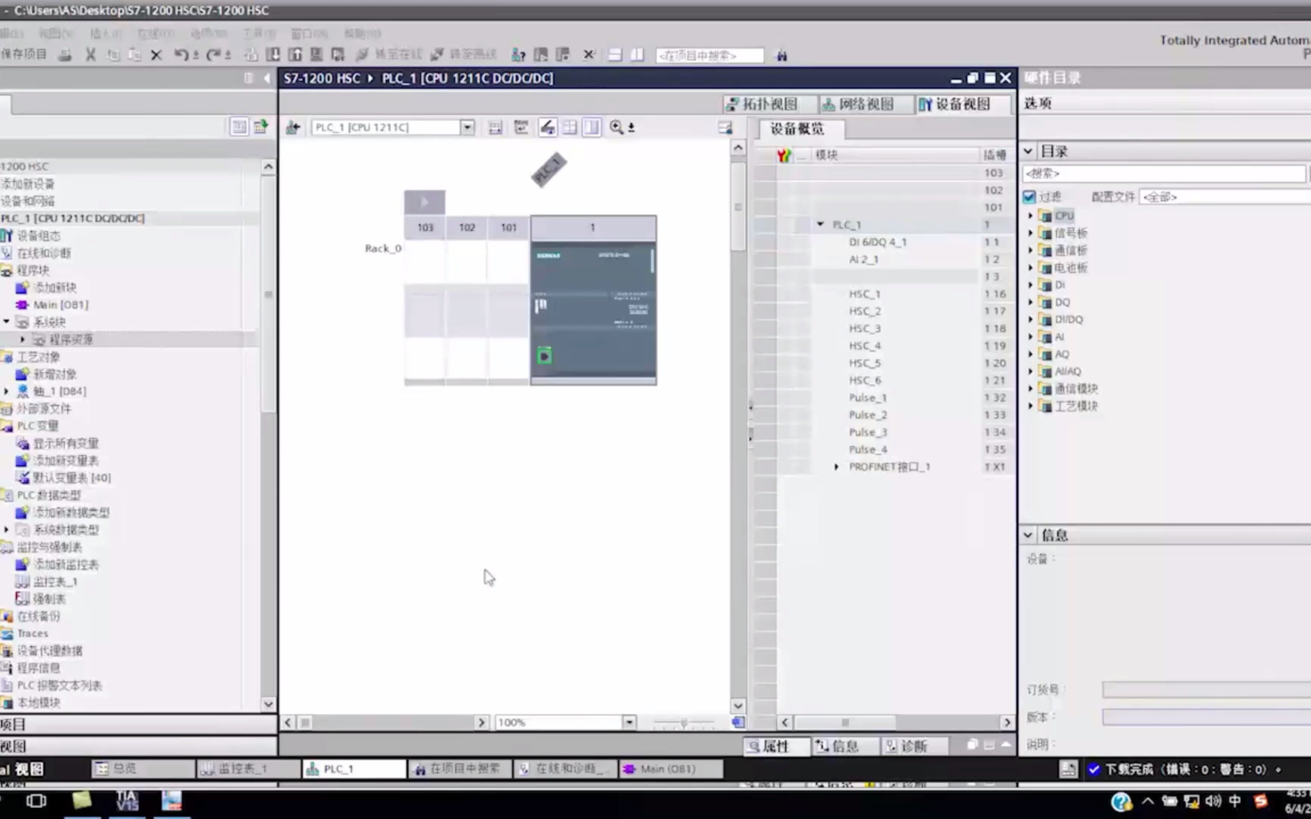Toggle the split editor horizontally icon

coord(615,55)
